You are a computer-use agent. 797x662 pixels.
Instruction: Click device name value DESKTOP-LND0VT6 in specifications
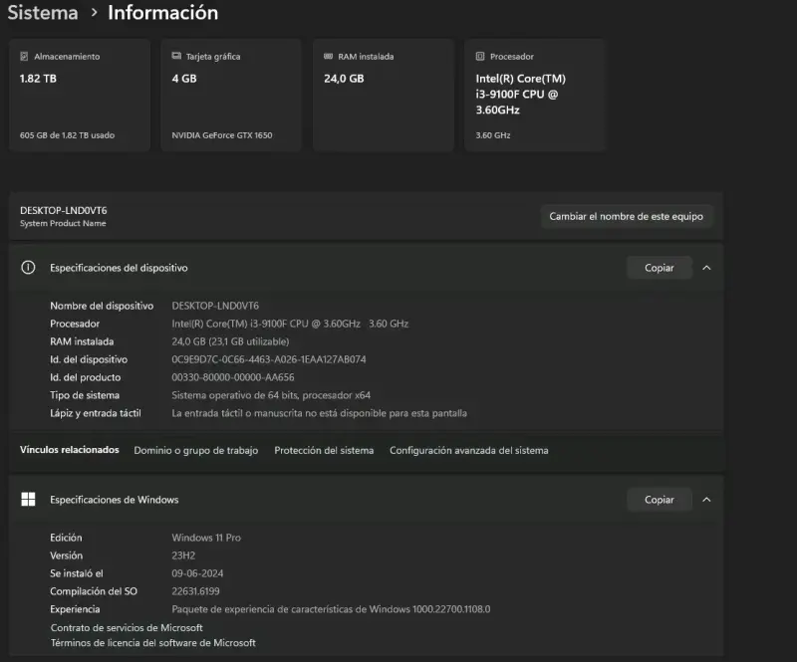(x=215, y=306)
